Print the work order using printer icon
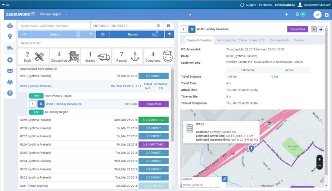Image resolution: width=332 pixels, height=191 pixels. click(321, 29)
